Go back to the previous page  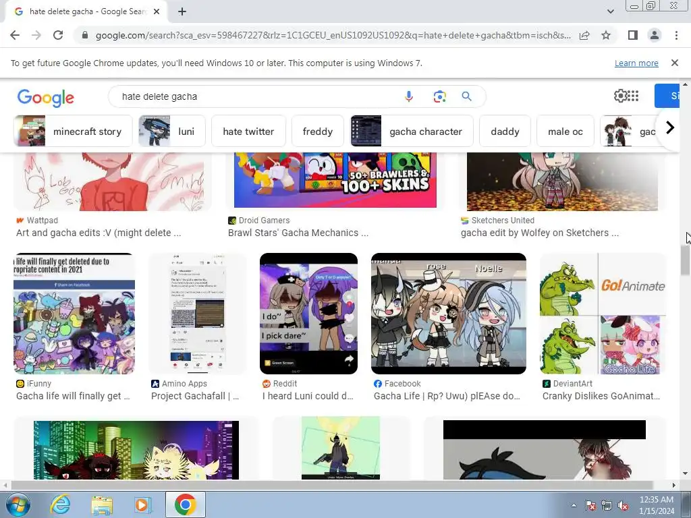click(15, 35)
